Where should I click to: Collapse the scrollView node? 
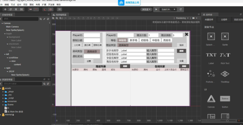click(7, 58)
